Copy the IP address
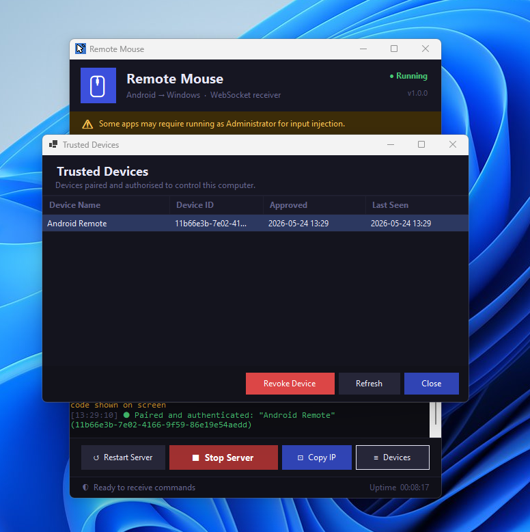This screenshot has height=532, width=530. (317, 457)
